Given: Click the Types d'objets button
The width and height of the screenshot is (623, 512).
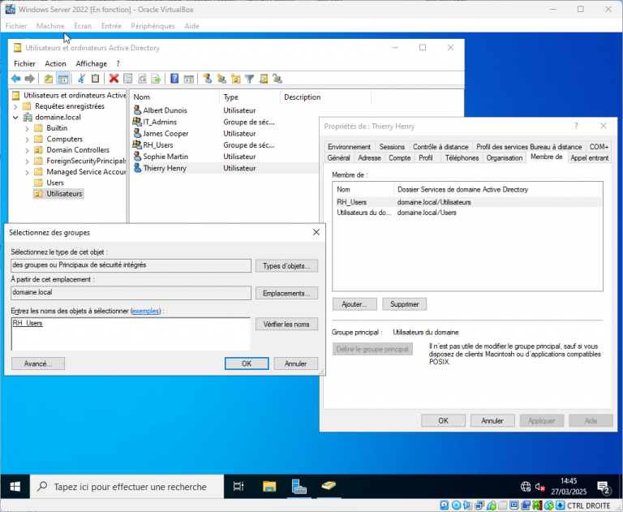Looking at the screenshot, I should [x=286, y=265].
